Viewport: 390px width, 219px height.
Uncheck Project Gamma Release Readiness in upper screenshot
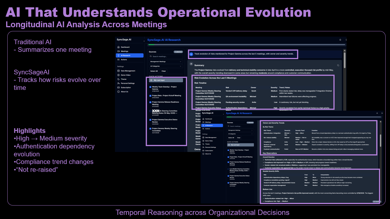coord(150,102)
